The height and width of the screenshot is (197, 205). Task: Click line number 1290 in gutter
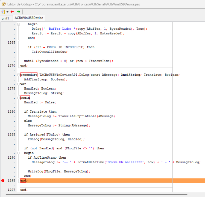(11, 158)
